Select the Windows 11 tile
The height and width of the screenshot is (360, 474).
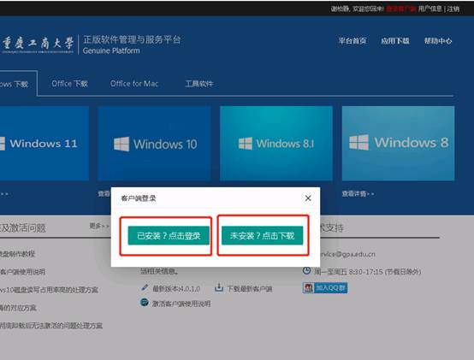(x=44, y=144)
